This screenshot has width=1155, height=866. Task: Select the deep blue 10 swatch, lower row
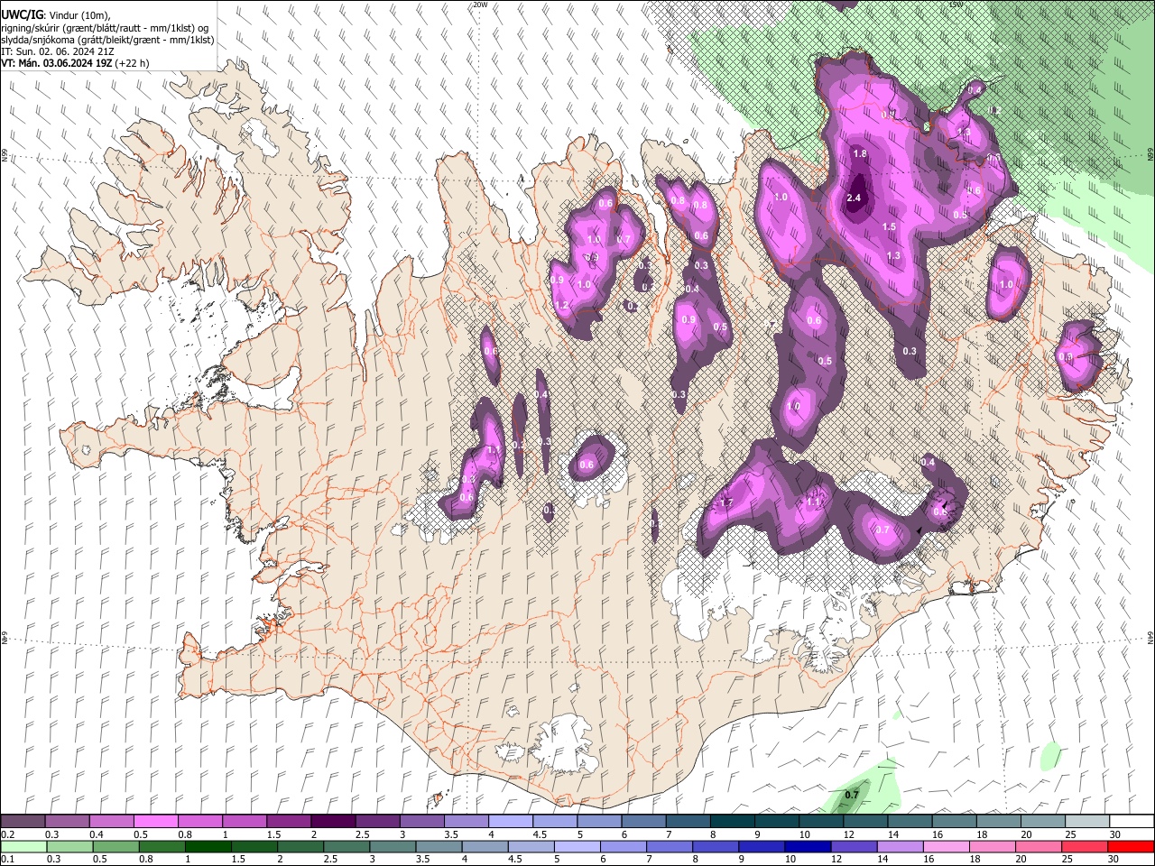(x=808, y=846)
